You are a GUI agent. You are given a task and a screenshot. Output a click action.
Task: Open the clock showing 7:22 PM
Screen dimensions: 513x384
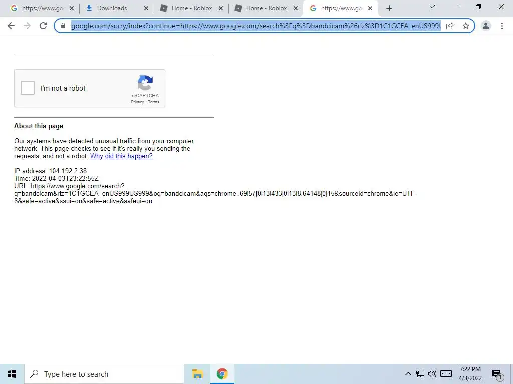click(x=470, y=374)
